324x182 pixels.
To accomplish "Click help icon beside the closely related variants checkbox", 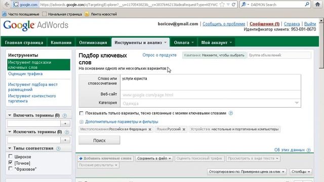I will pos(231,113).
